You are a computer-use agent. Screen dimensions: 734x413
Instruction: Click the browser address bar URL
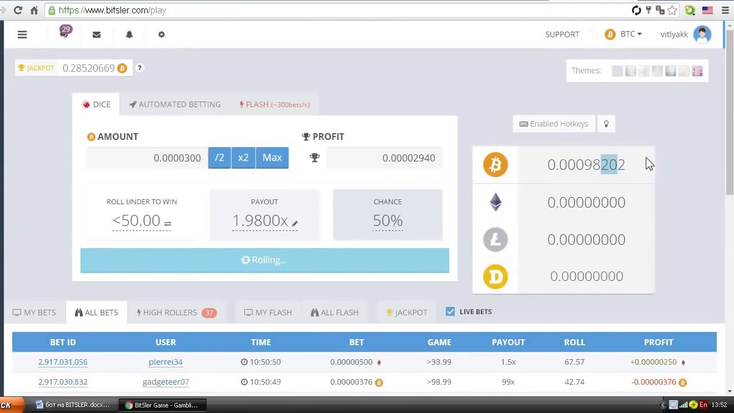click(x=112, y=10)
